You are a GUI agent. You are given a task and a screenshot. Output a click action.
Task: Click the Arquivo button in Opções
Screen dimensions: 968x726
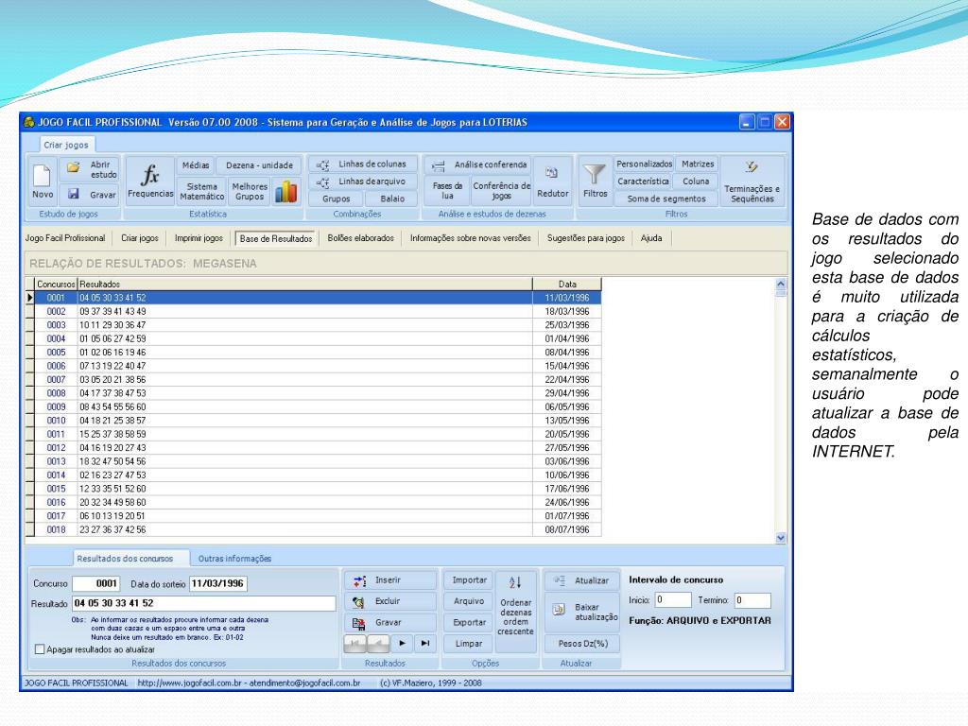[469, 601]
